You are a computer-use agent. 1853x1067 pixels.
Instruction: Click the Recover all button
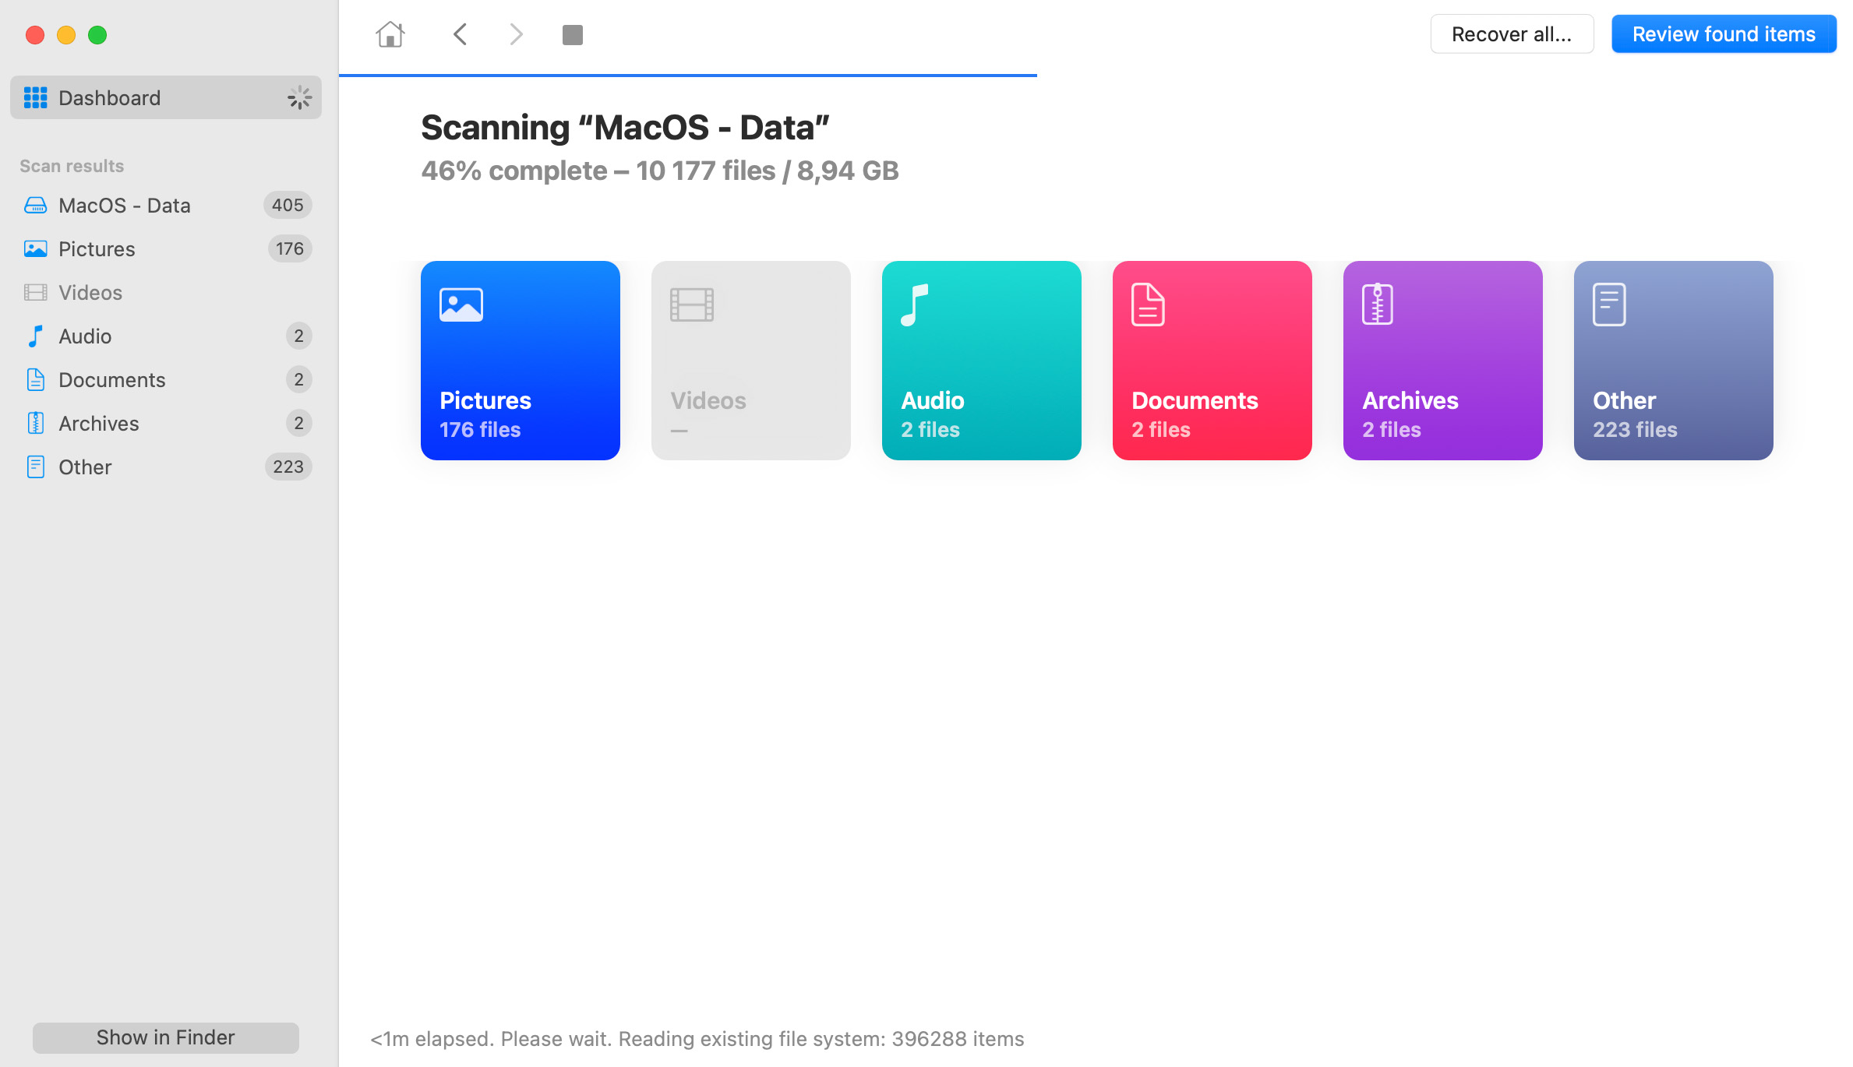1511,34
